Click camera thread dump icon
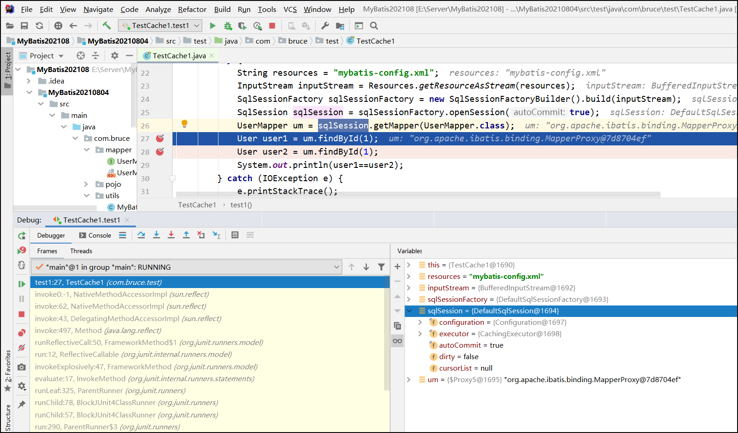 pyautogui.click(x=22, y=367)
